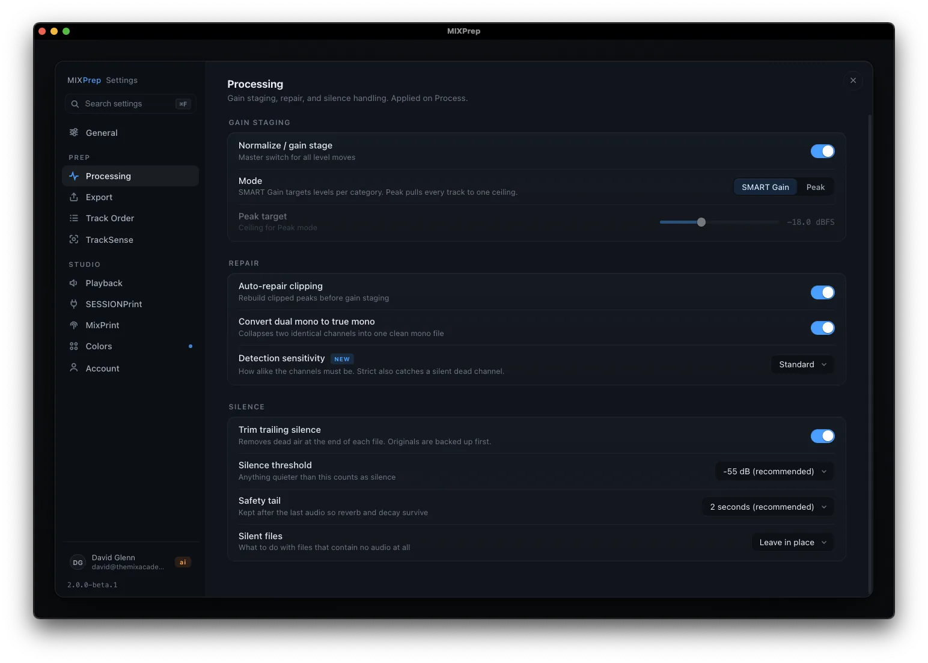Viewport: 928px width, 663px height.
Task: Click the Colors palette grid icon
Action: 74,346
